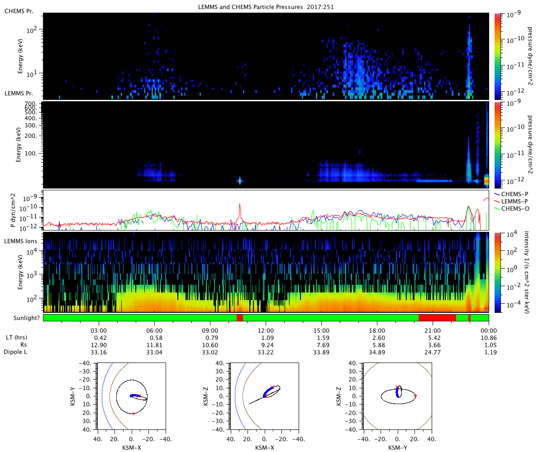Select the Rs value 12.90
Screen dimensions: 543x452
(x=99, y=345)
